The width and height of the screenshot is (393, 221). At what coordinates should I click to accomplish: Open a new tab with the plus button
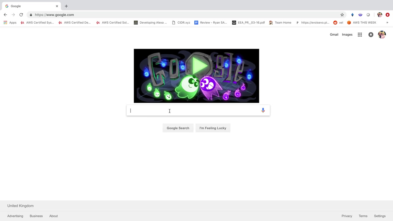pos(66,6)
